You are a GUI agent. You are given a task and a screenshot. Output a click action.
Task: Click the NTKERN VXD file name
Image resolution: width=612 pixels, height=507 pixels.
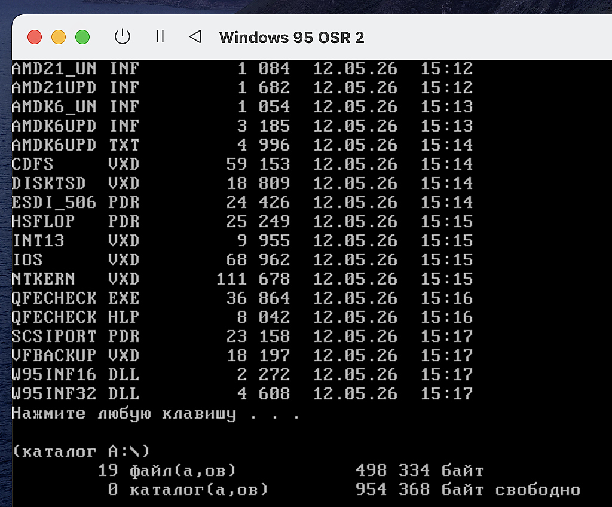tap(75, 279)
